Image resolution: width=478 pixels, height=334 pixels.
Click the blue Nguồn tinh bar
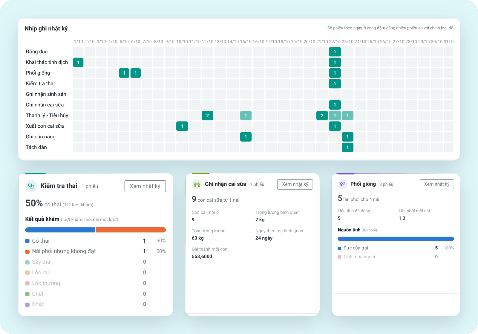(396, 239)
